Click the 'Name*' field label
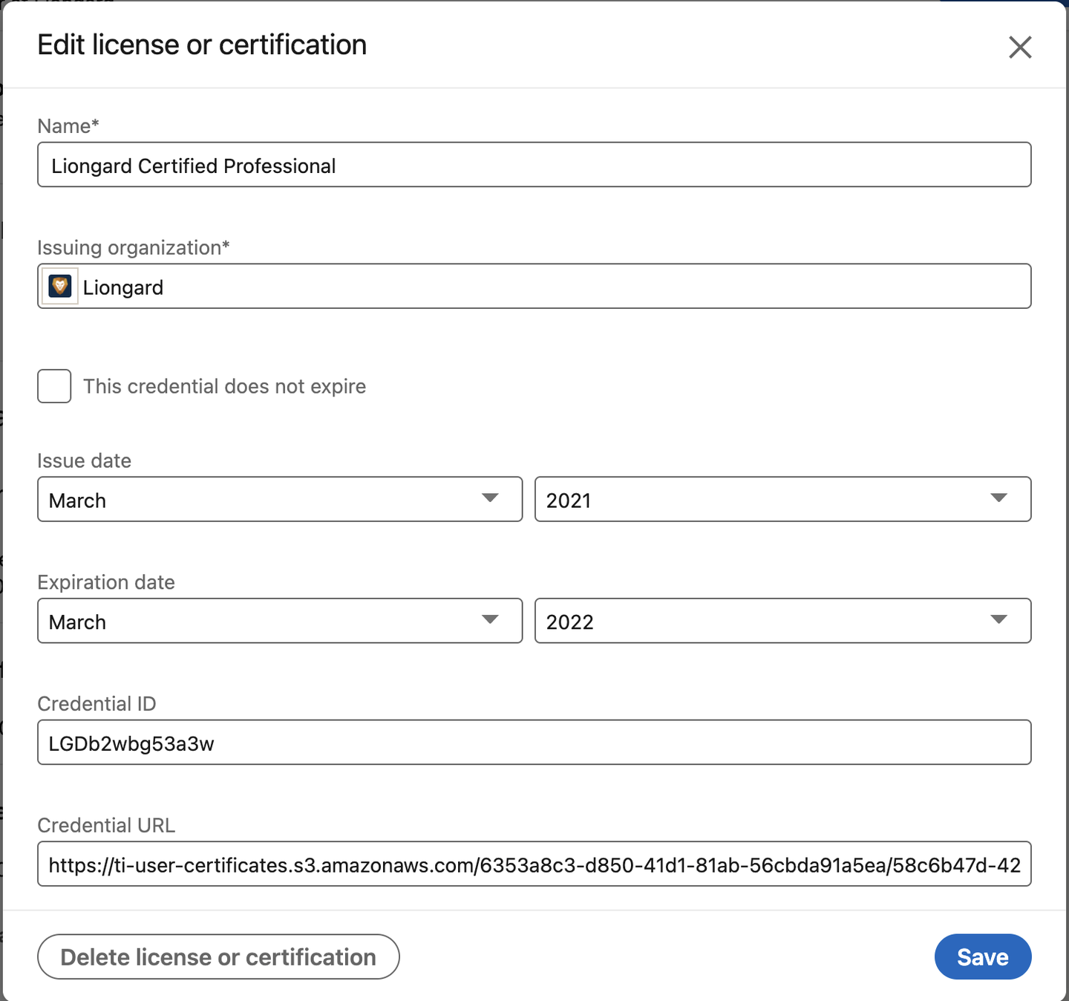This screenshot has height=1001, width=1069. pyautogui.click(x=68, y=126)
